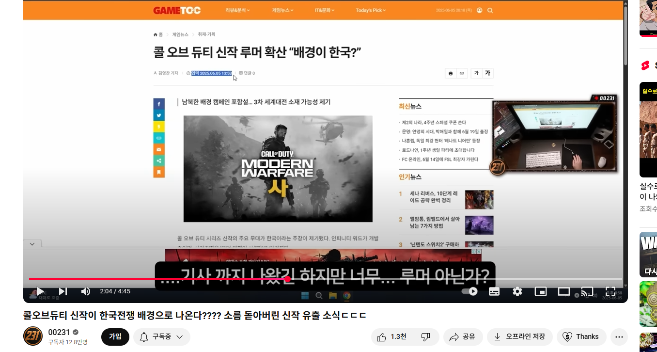Share the video using 공유
Viewport: 657px width, 352px height.
pos(462,337)
